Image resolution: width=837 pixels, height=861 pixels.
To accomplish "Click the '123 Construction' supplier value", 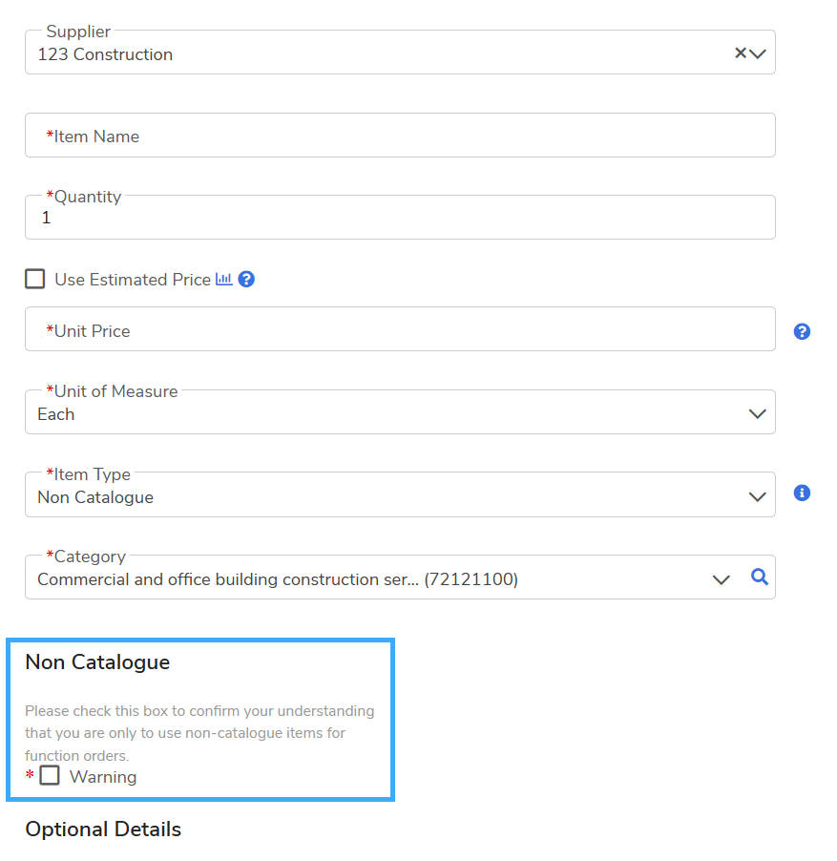I will [x=105, y=54].
